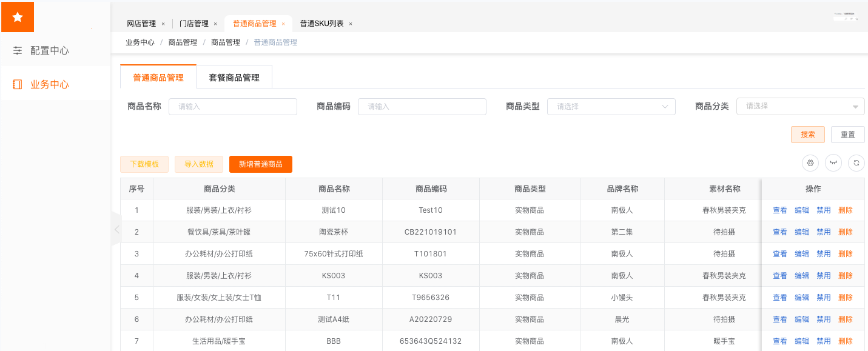Click the refresh table icon
868x351 pixels.
point(856,162)
